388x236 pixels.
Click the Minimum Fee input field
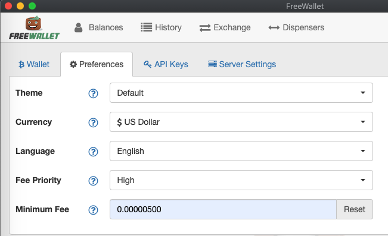click(223, 209)
